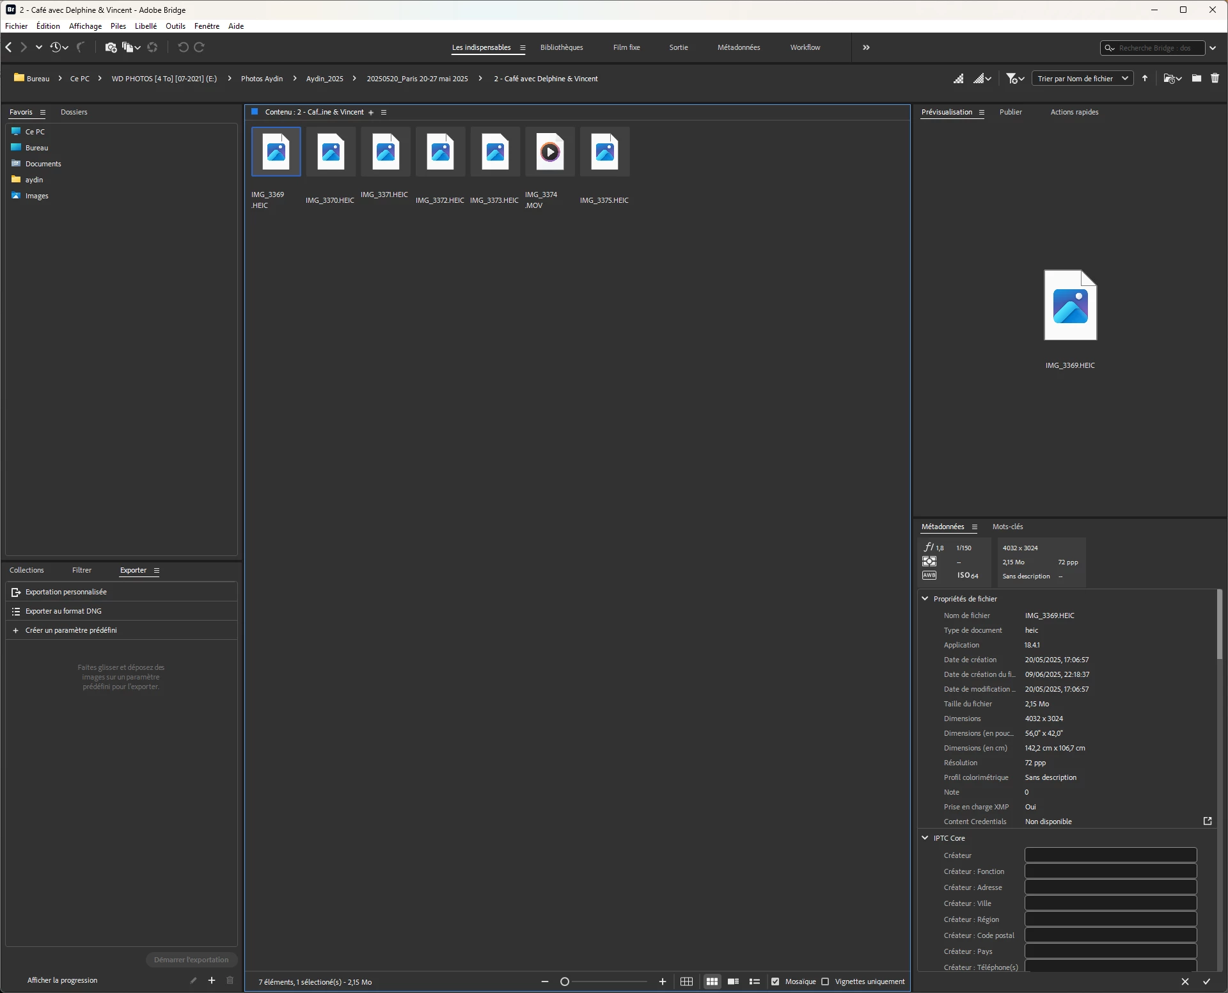Image resolution: width=1228 pixels, height=993 pixels.
Task: Collapse the IPTC Core section
Action: tap(925, 838)
